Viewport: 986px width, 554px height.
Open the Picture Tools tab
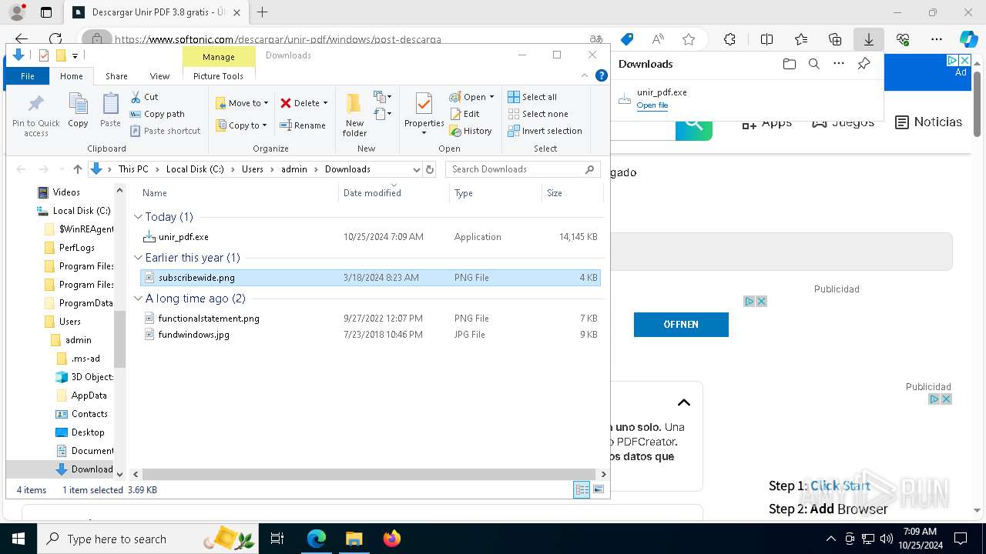(218, 76)
